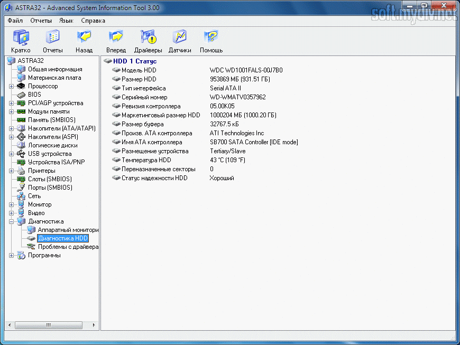460x345 pixels.
Task: Click the ASTRA32 root computer icon
Action: pos(11,61)
